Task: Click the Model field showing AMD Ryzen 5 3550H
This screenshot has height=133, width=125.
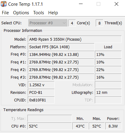Action: point(75,39)
